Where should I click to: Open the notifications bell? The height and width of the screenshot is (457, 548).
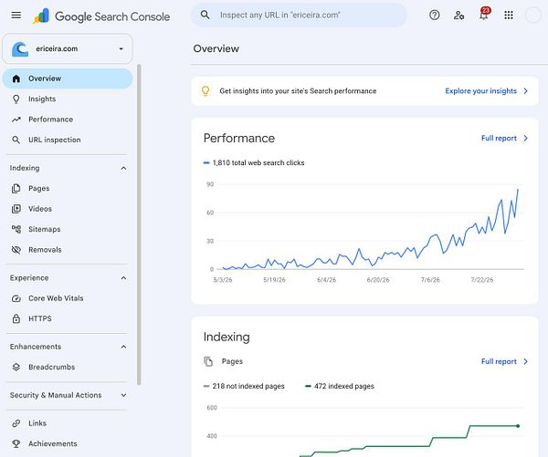484,15
